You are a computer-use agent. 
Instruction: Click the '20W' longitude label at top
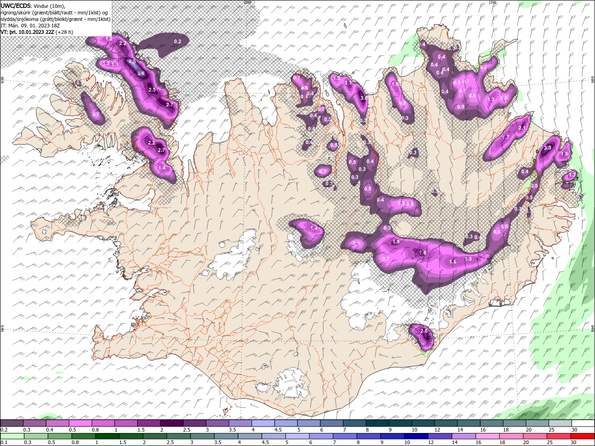[247, 2]
